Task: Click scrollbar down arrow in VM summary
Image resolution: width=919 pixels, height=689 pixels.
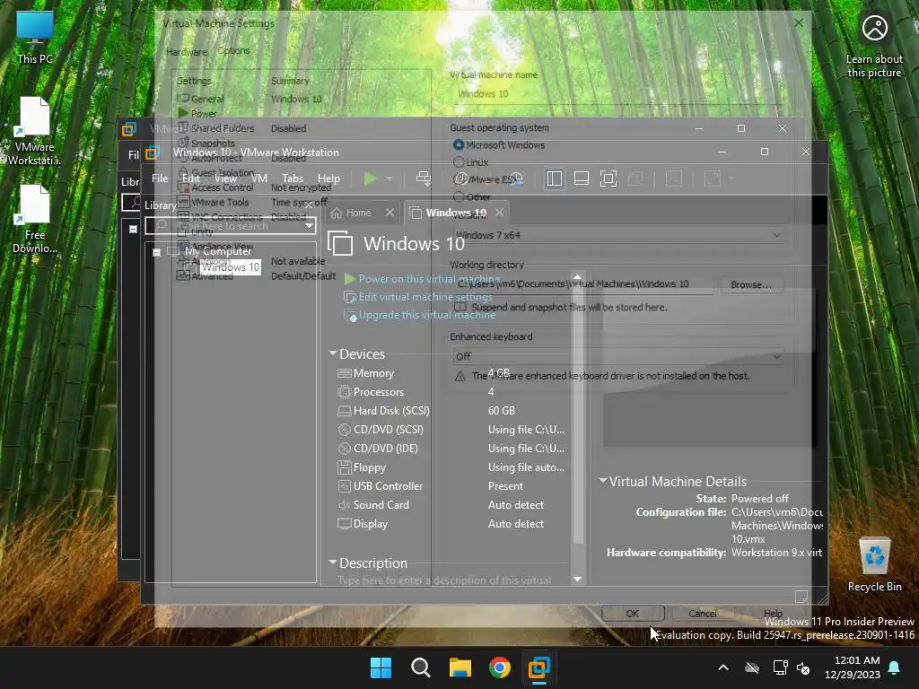Action: [577, 579]
